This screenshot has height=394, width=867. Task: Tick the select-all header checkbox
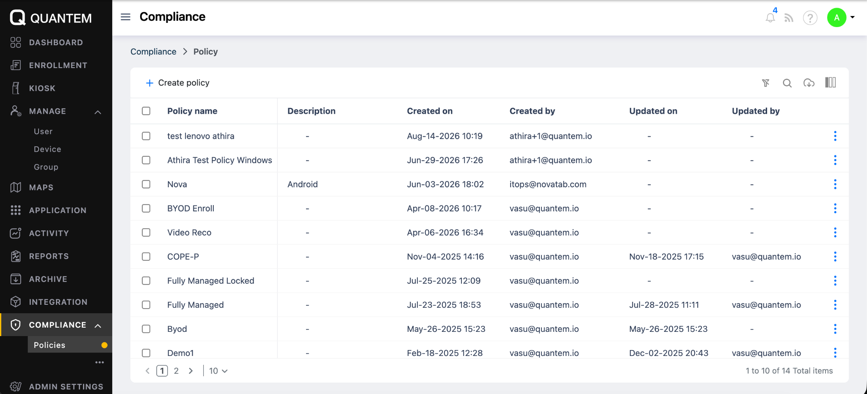(146, 111)
